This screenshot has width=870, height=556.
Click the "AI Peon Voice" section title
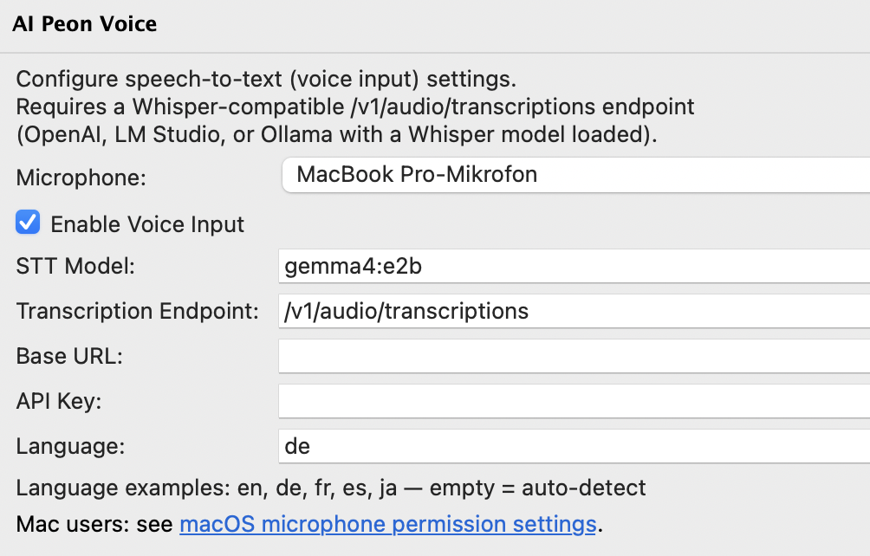click(85, 24)
